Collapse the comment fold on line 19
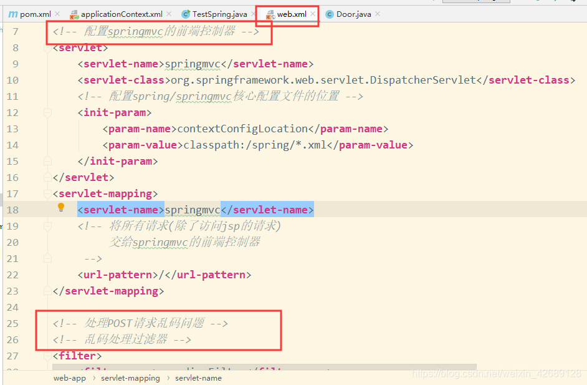 click(47, 226)
